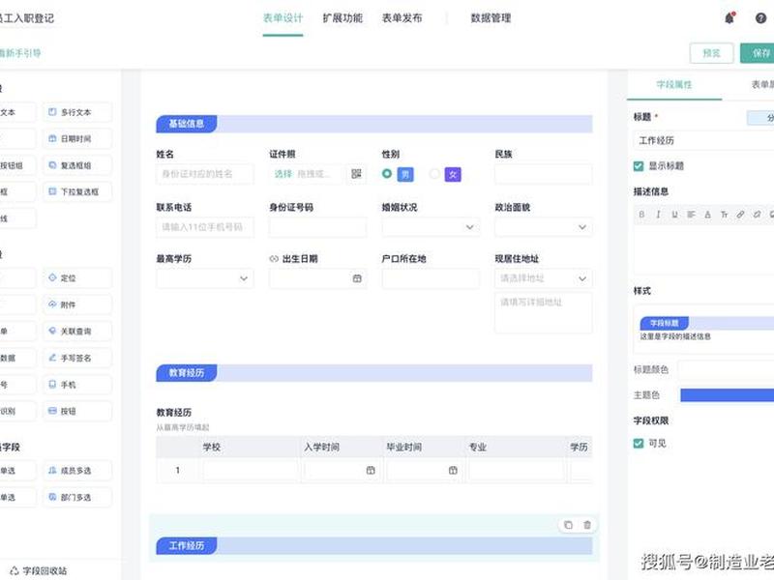Pick the 关联查询 component
774x580 pixels.
pos(77,332)
